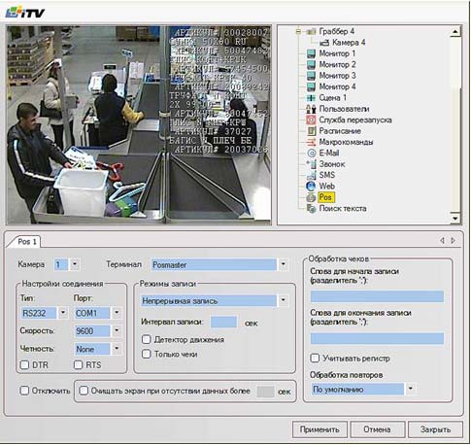Select the Макрокоманды icon

point(311,142)
